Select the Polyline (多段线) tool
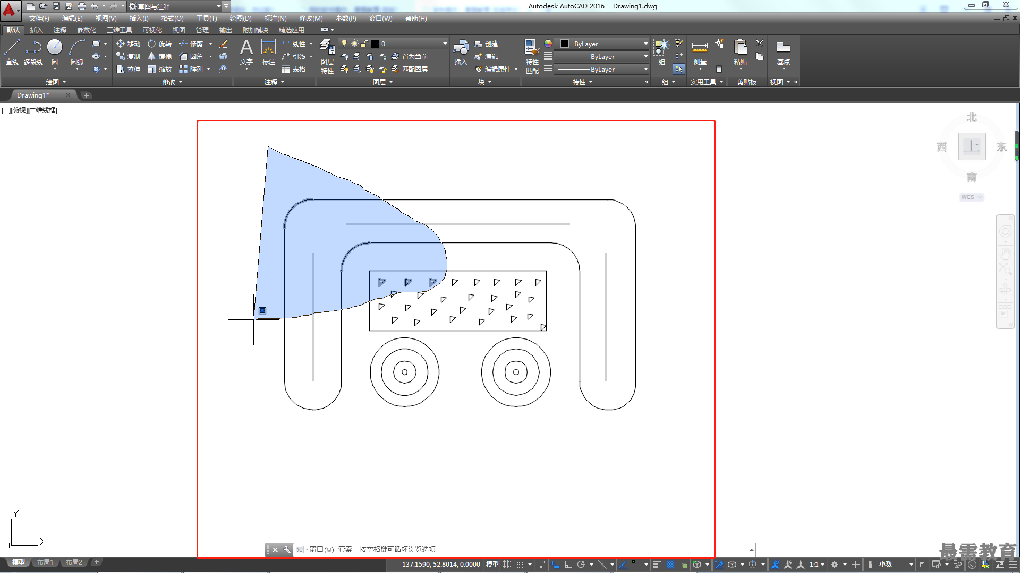The height and width of the screenshot is (573, 1020). tap(33, 52)
